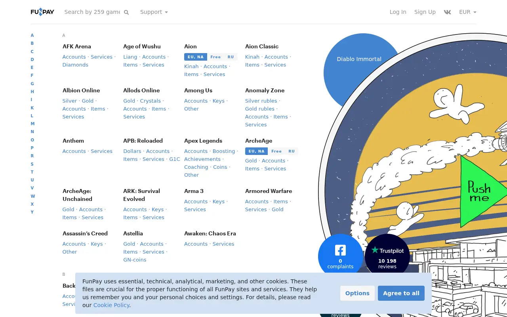507x317 pixels.
Task: Open Apex Legends game title
Action: point(203,141)
